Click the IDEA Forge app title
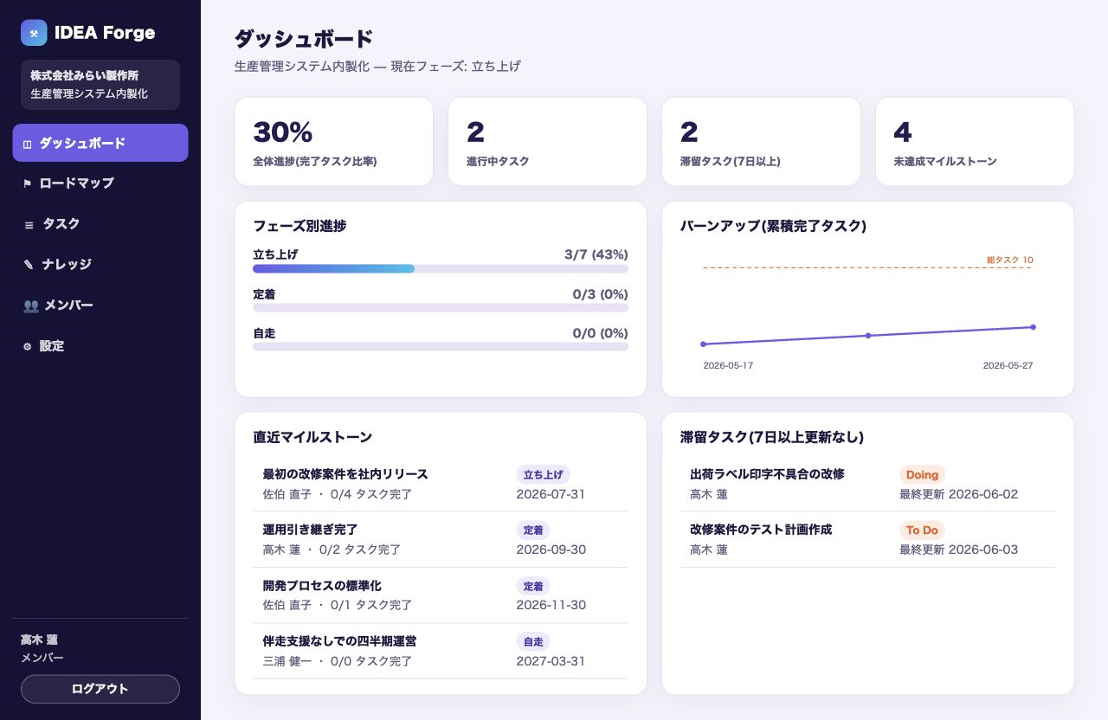This screenshot has height=720, width=1108. [x=105, y=33]
